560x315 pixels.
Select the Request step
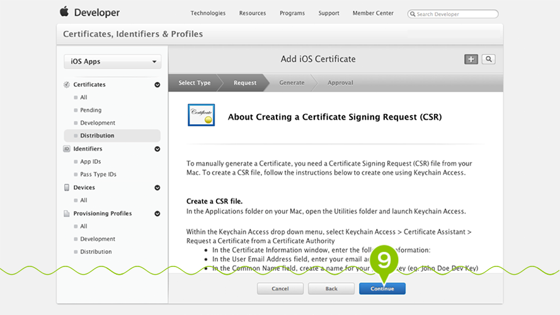point(245,83)
